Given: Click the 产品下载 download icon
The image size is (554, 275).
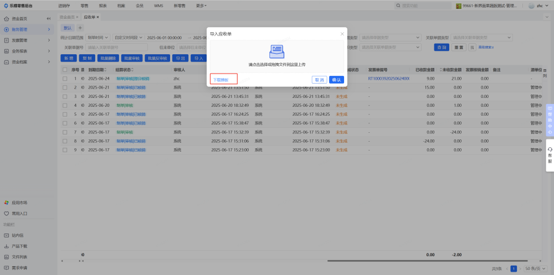Looking at the screenshot, I should click(7, 246).
